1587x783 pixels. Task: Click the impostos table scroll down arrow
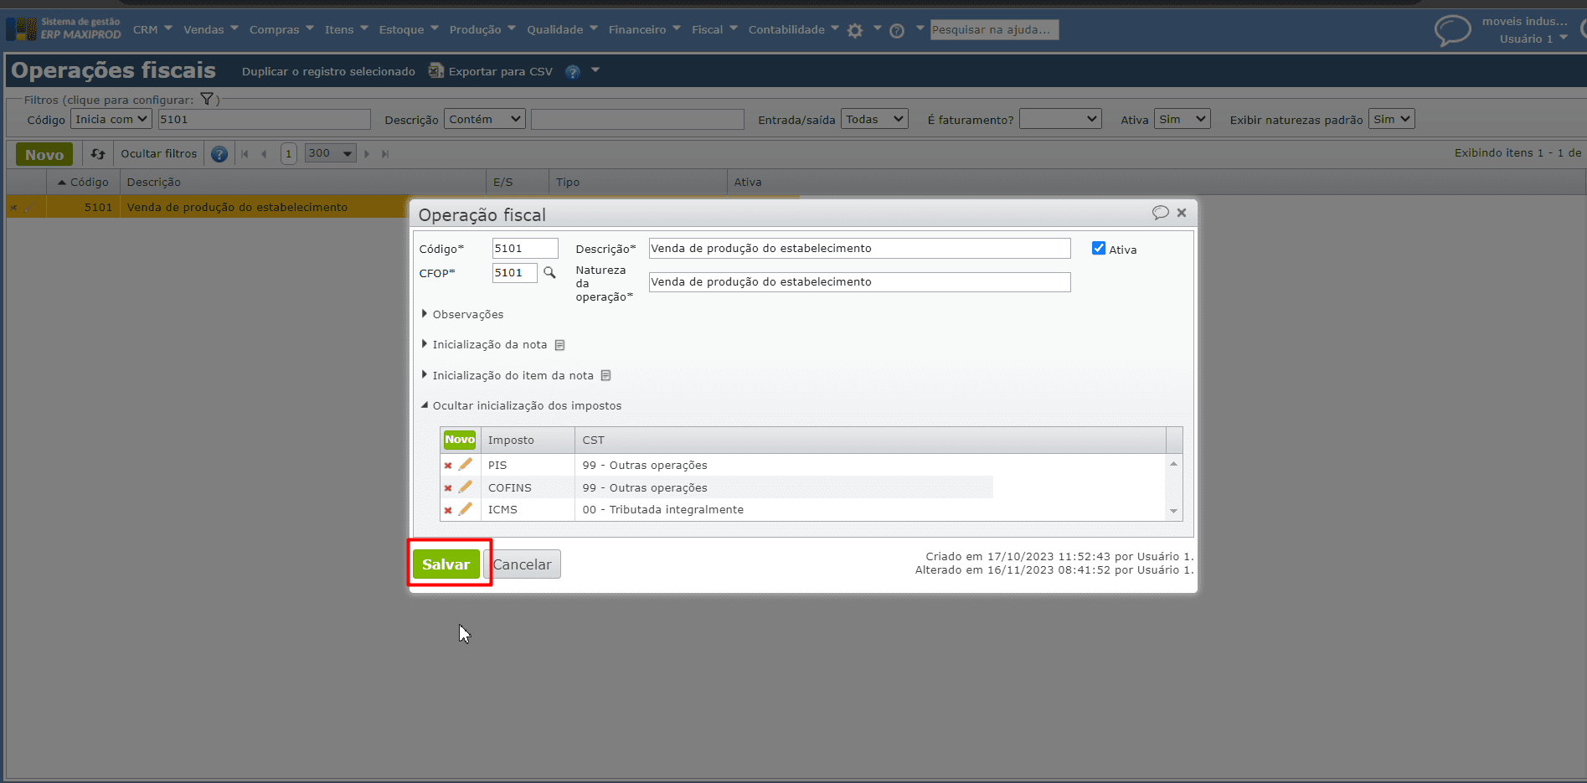(x=1174, y=512)
